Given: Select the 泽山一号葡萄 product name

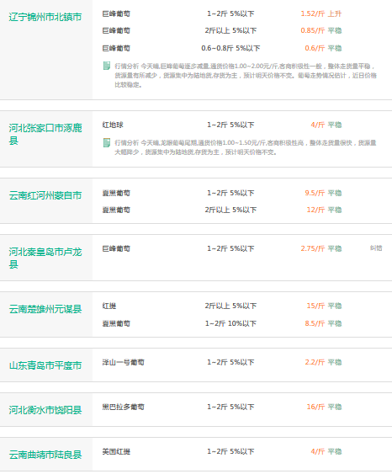Looking at the screenshot, I should [123, 362].
